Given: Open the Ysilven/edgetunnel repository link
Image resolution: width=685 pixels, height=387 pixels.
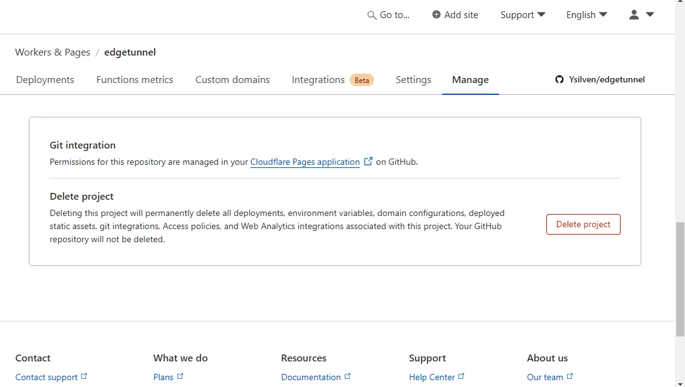Looking at the screenshot, I should pyautogui.click(x=606, y=79).
